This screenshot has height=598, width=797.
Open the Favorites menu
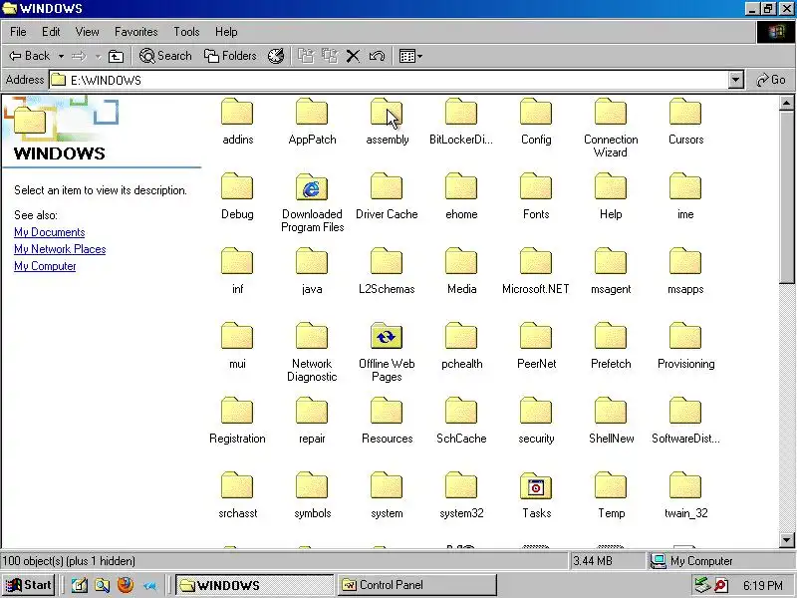[x=135, y=32]
